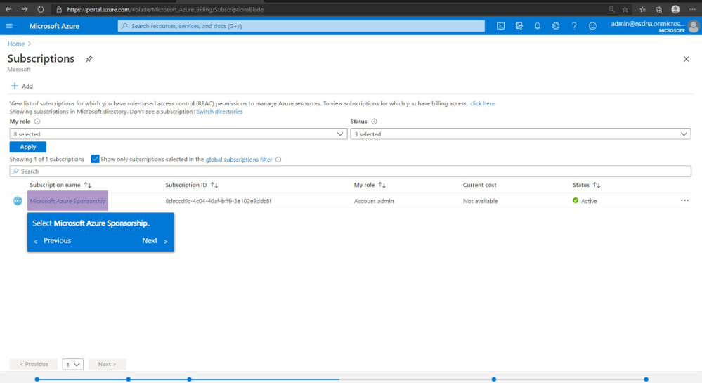Click the bottom pagination Next button

click(107, 364)
